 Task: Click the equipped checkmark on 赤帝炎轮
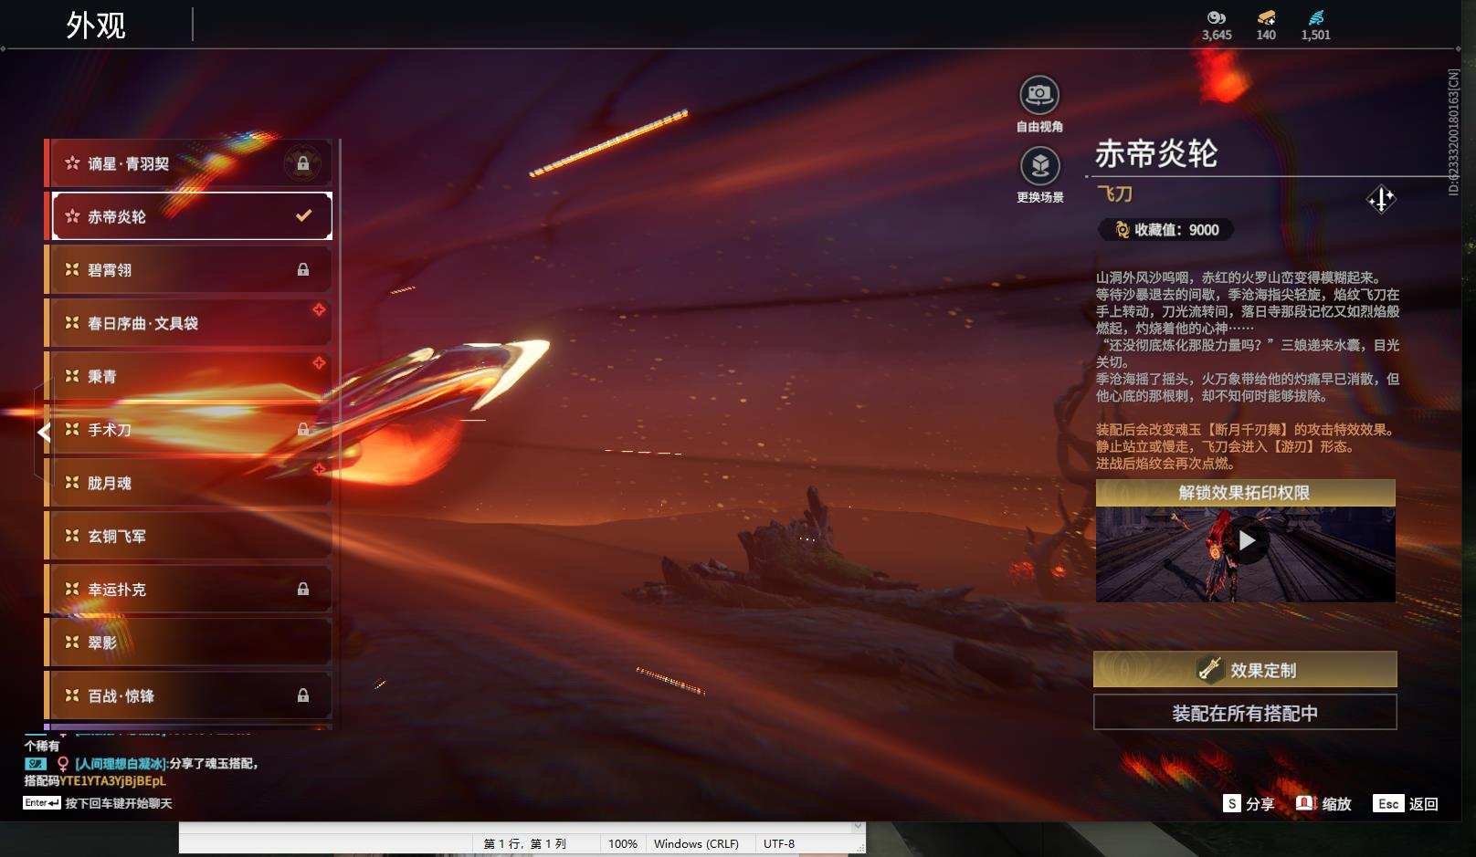coord(303,216)
